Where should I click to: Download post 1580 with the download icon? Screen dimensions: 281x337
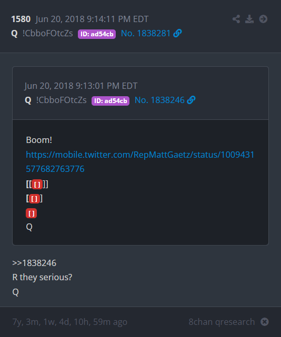click(x=249, y=19)
